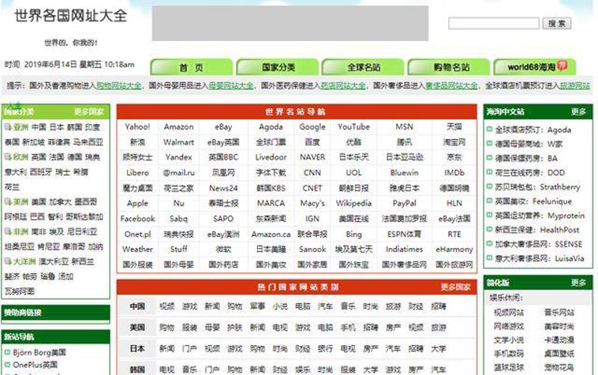Open 全球酒店预订: Agoda in 海淘中文站
598x375 pixels.
pos(533,129)
